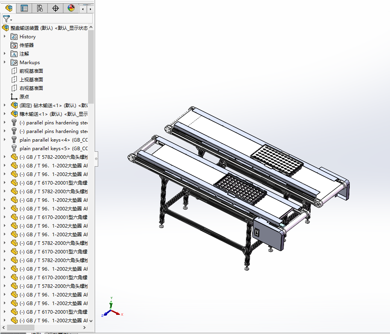The height and width of the screenshot is (334, 390).
Task: Expand the History folder
Action: point(5,36)
